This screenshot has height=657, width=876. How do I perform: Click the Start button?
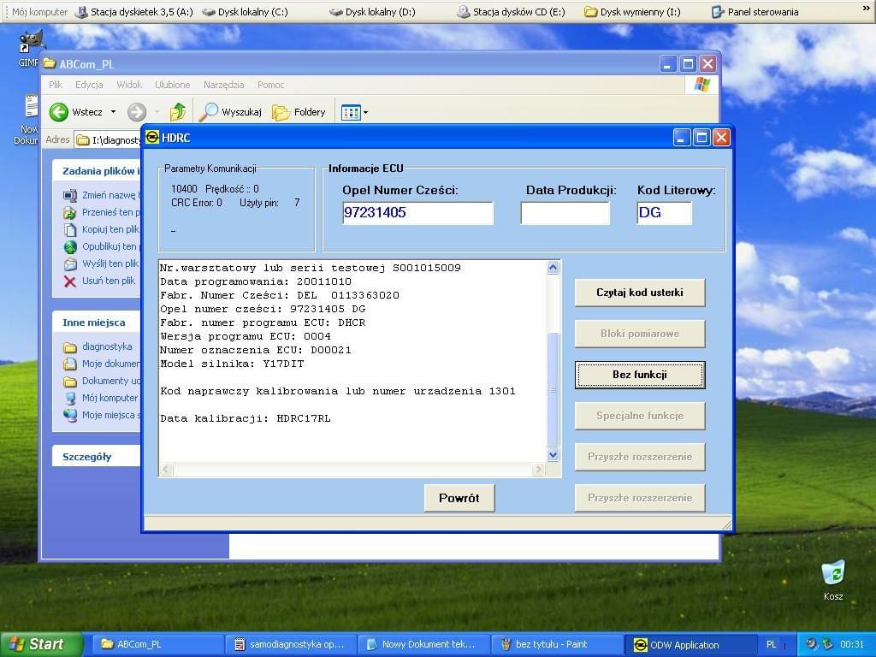41,644
